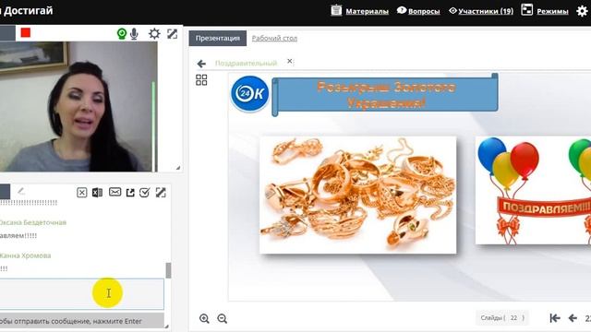The height and width of the screenshot is (332, 591).
Task: Click the Слайды (22) counter
Action: point(502,318)
